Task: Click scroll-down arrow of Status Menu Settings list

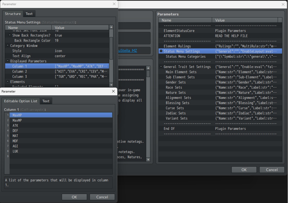Action: click(111, 85)
